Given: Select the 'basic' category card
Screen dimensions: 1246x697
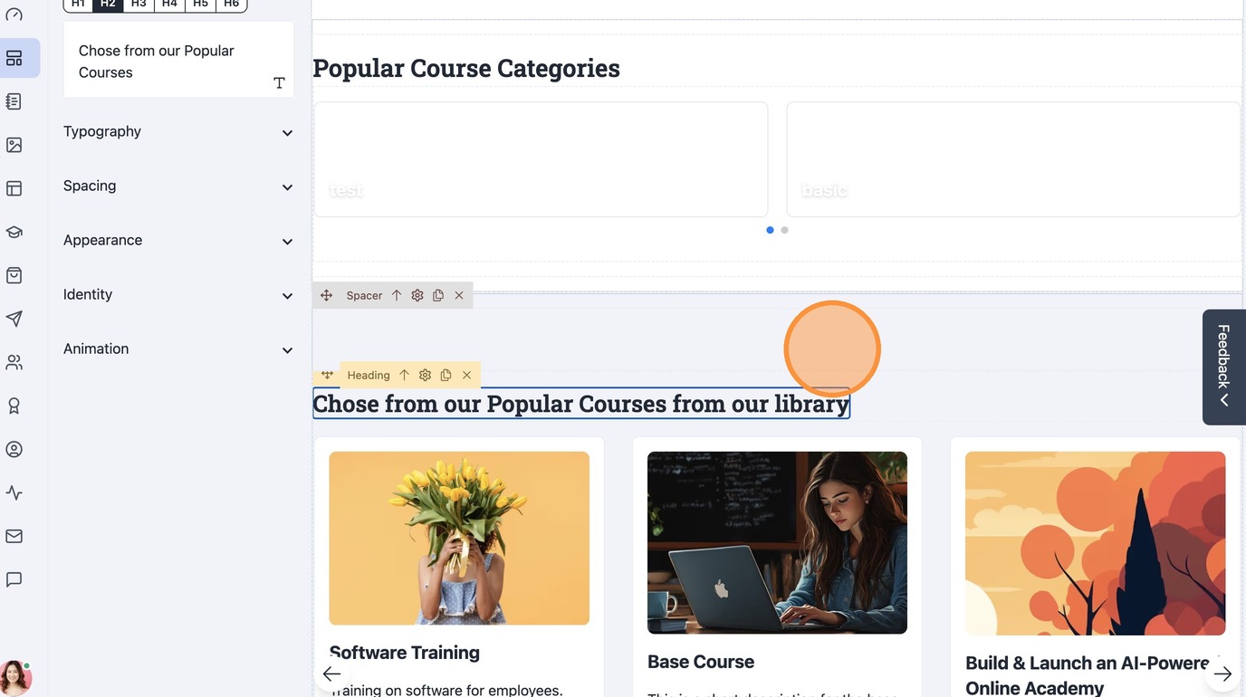Looking at the screenshot, I should coord(1013,159).
